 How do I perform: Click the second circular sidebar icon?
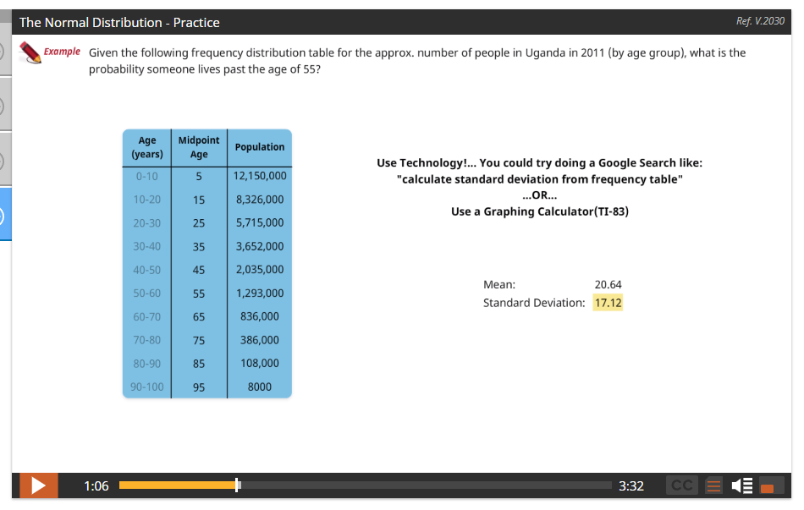3,103
